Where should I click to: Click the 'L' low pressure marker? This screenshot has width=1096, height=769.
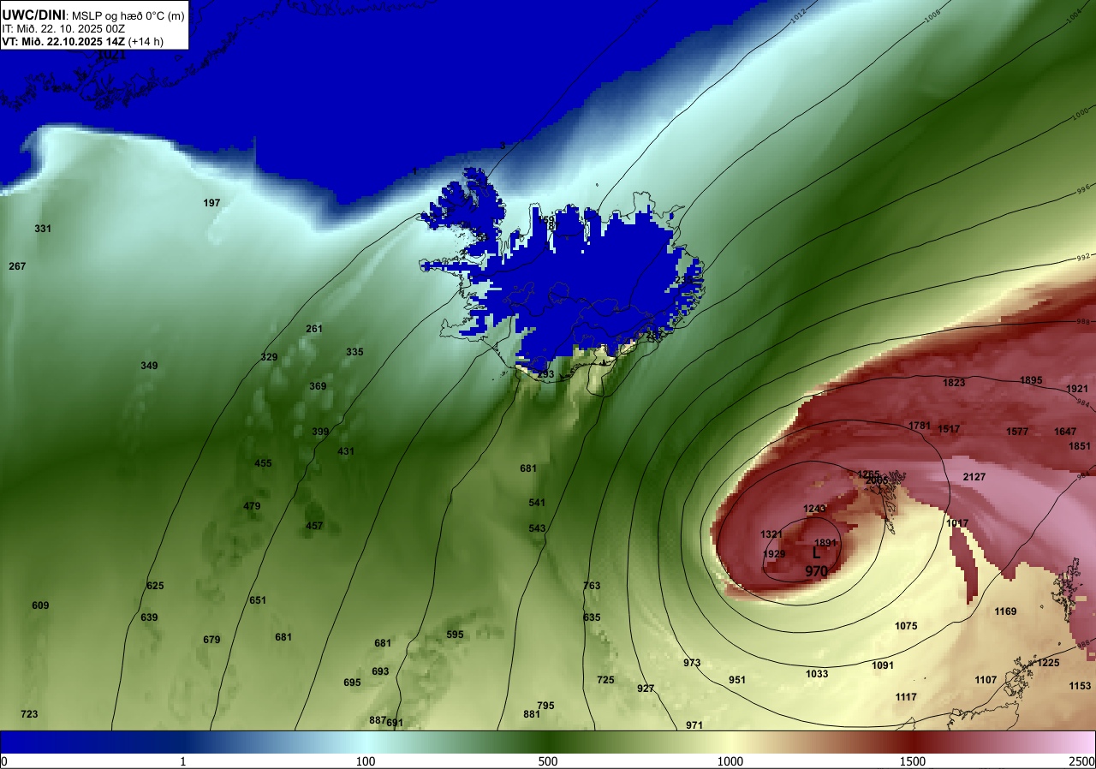pyautogui.click(x=816, y=554)
